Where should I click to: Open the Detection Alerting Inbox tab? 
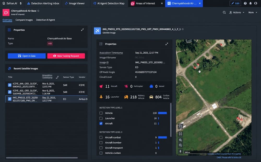(43, 3)
